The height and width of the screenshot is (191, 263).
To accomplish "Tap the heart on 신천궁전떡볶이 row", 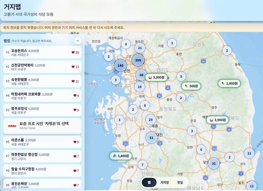I will click(x=73, y=67).
